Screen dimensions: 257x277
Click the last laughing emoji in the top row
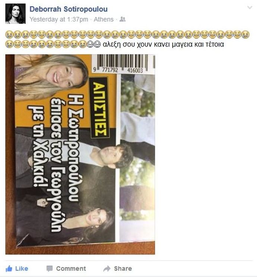[245, 35]
